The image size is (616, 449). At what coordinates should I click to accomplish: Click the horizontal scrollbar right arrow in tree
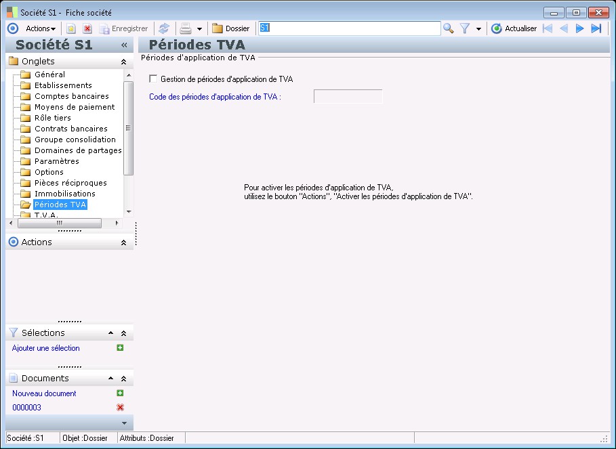click(x=117, y=223)
